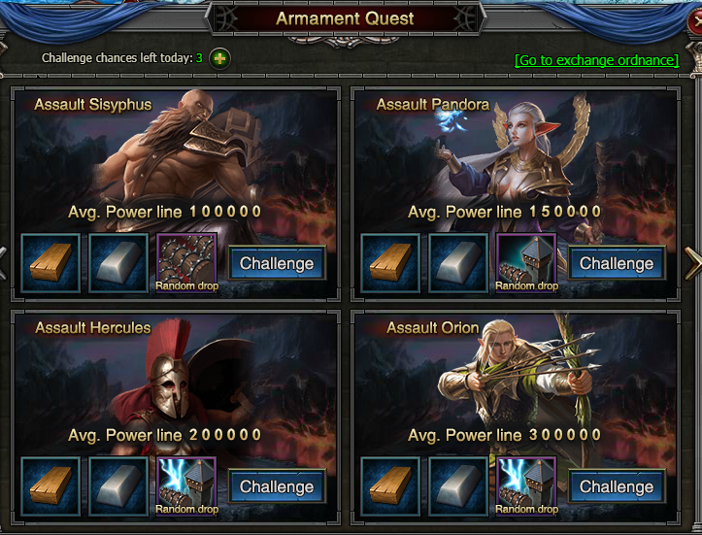
Task: Open Go to exchange ordnance link
Action: tap(597, 60)
